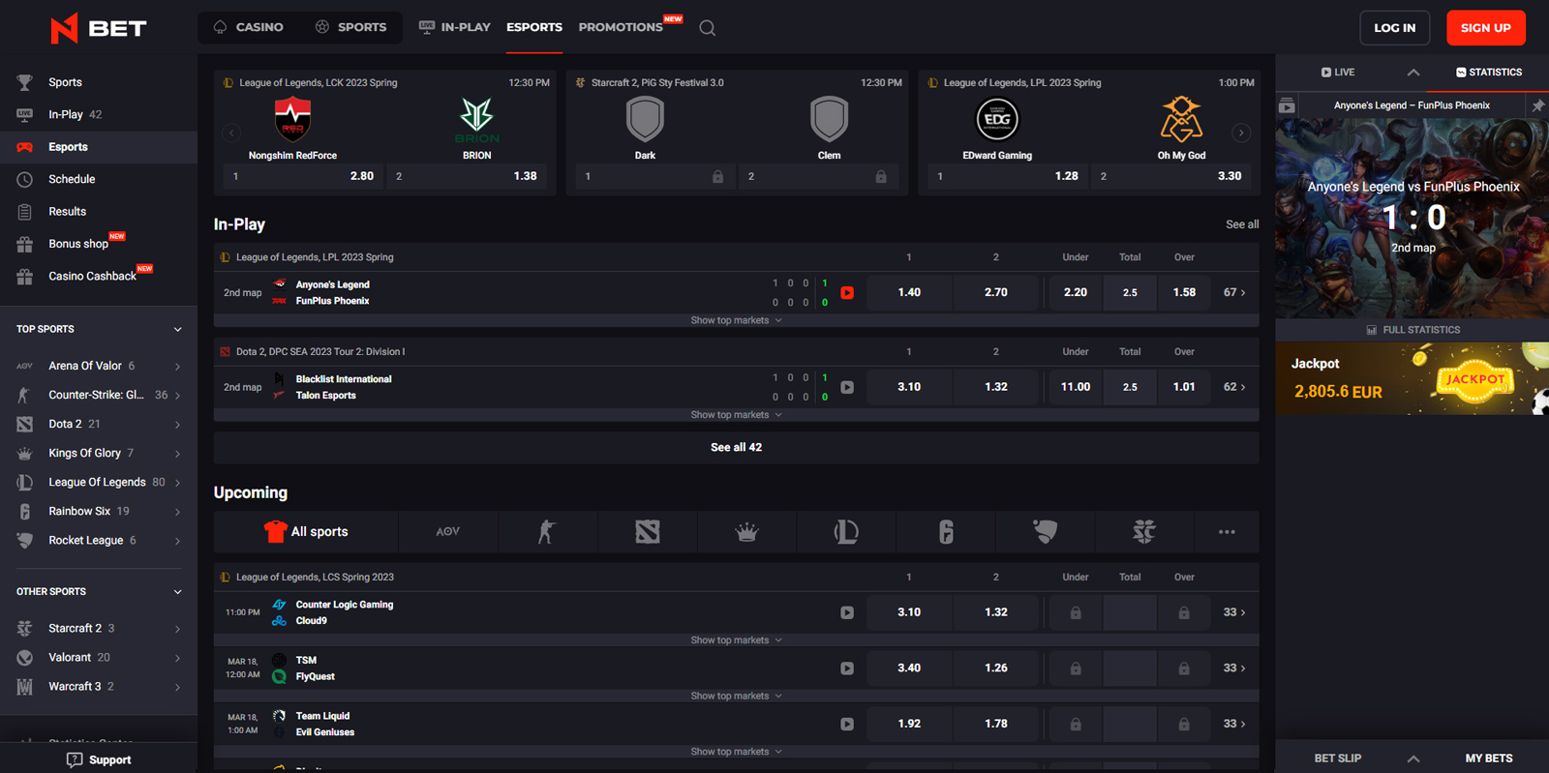This screenshot has width=1549, height=773.
Task: Switch to the LIVE widget tab
Action: tap(1338, 73)
